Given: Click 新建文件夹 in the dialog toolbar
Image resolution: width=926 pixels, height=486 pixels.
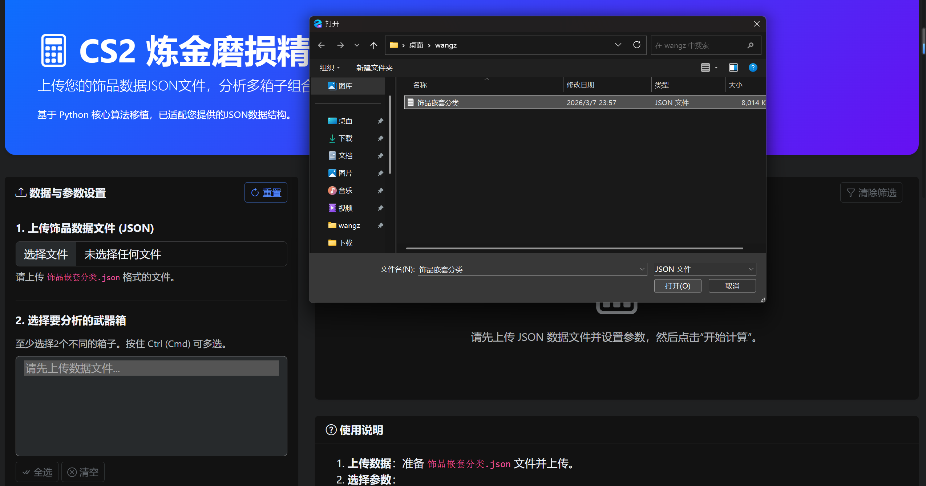Looking at the screenshot, I should tap(374, 68).
